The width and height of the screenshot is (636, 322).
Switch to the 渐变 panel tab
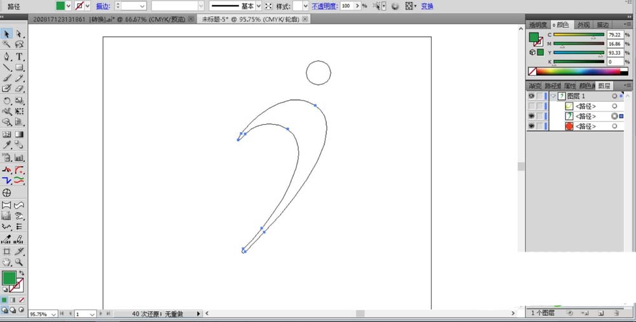535,86
